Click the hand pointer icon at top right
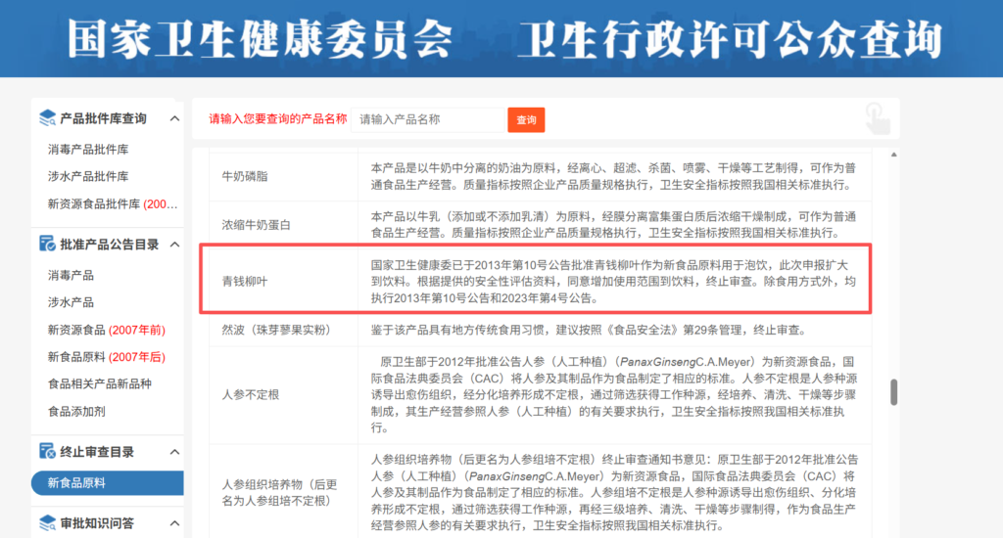 click(878, 119)
